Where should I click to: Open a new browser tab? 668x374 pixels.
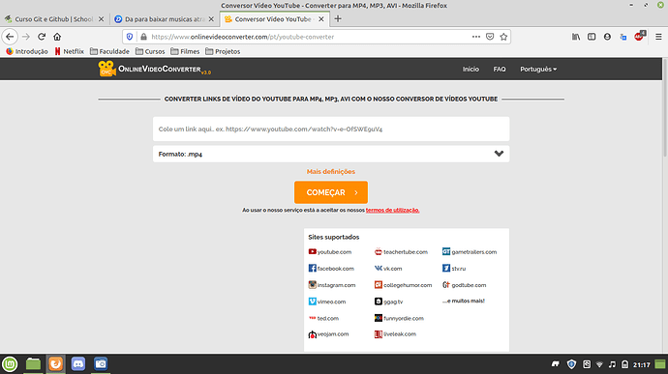[338, 18]
